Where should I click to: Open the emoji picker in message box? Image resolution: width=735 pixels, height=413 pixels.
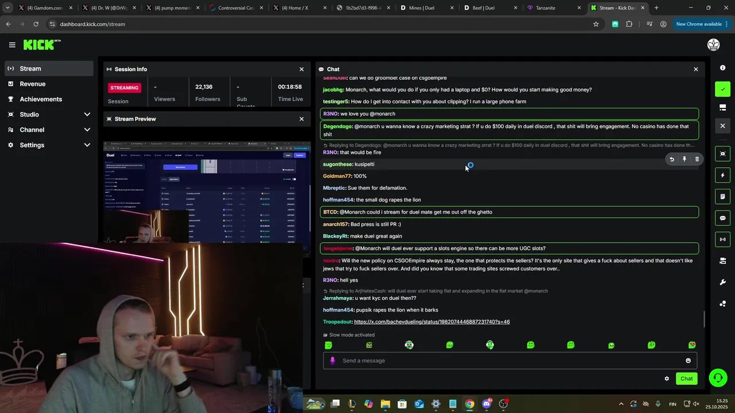pos(688,360)
